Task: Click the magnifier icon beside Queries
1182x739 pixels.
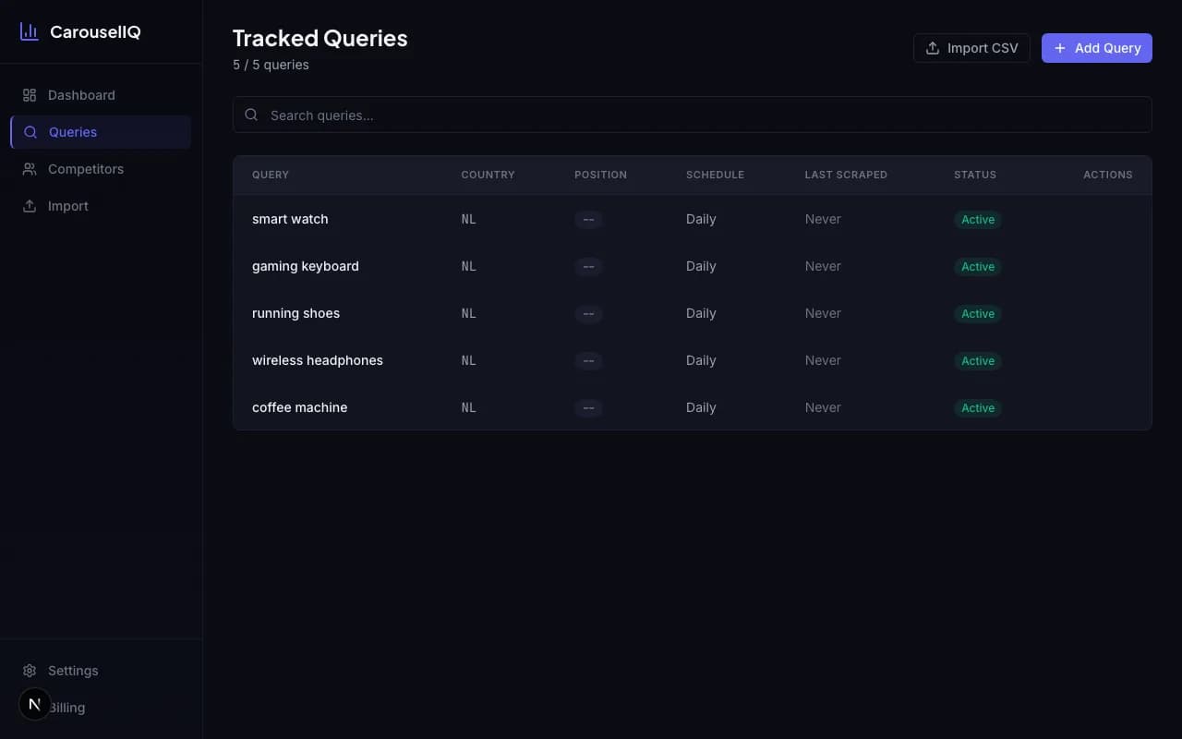Action: (x=28, y=131)
